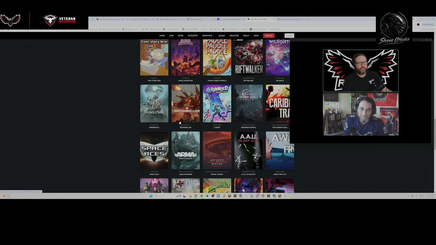Click the 'AWAY FROM LIFE' title text
436x245 pixels.
280,175
